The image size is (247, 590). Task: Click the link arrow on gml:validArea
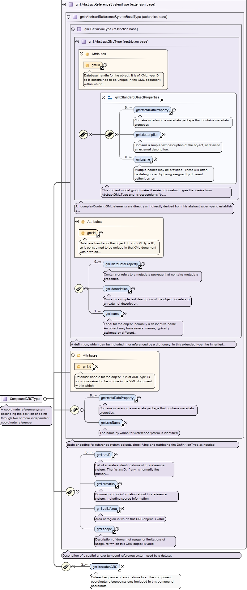pyautogui.click(x=119, y=511)
